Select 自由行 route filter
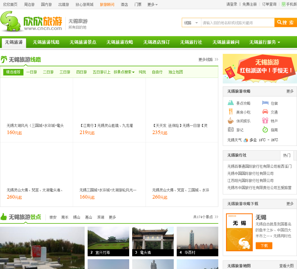 157,72
